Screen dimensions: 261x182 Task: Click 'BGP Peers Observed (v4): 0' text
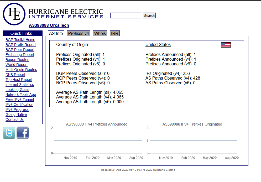point(83,78)
